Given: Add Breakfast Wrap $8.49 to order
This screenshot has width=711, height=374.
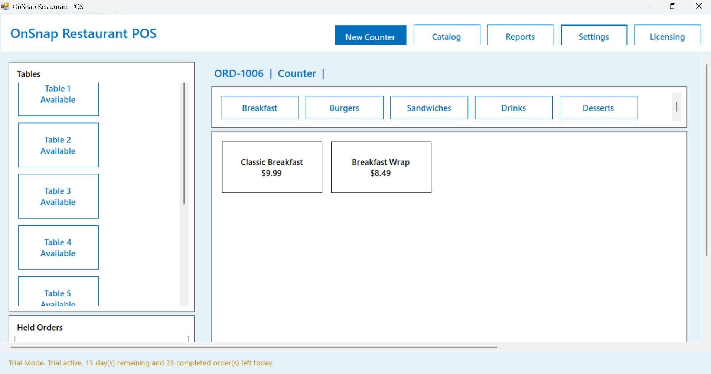Looking at the screenshot, I should [381, 167].
